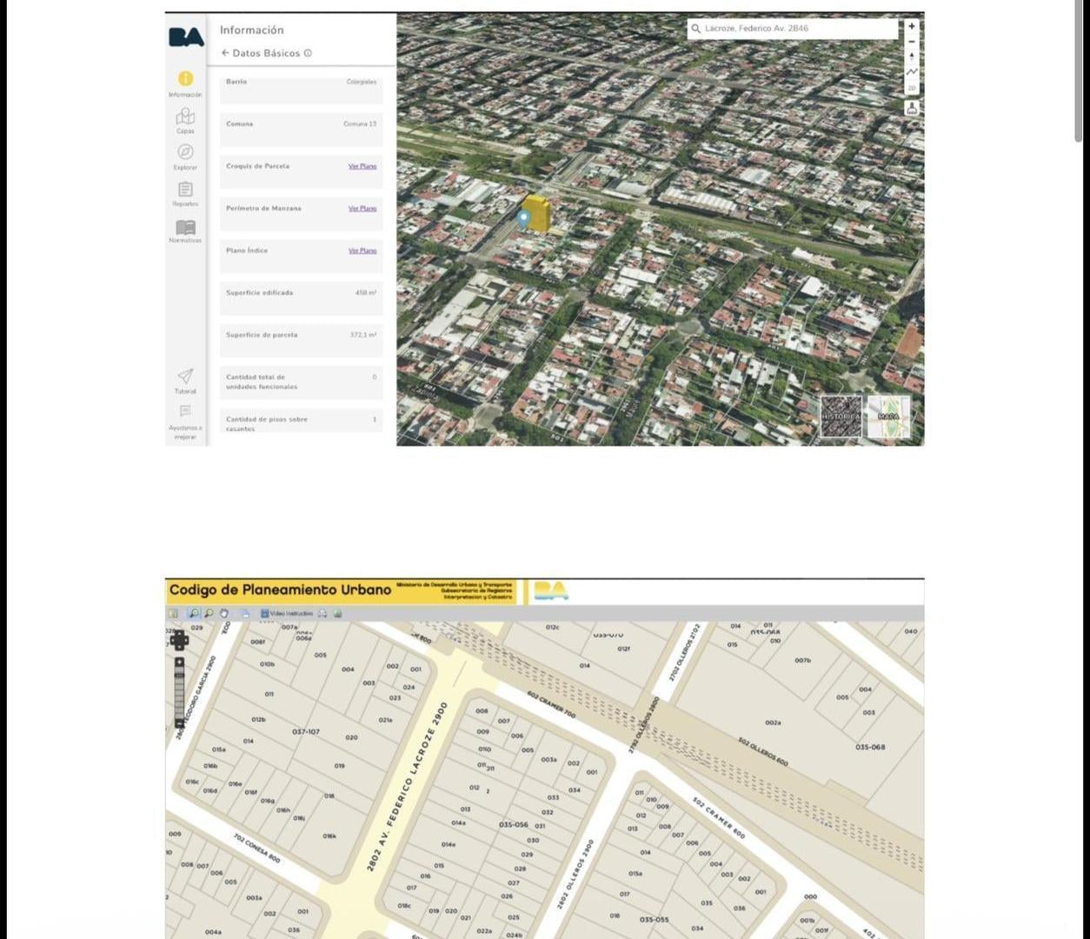1090x939 pixels.
Task: Select the pan hand tool
Action: pos(224,613)
